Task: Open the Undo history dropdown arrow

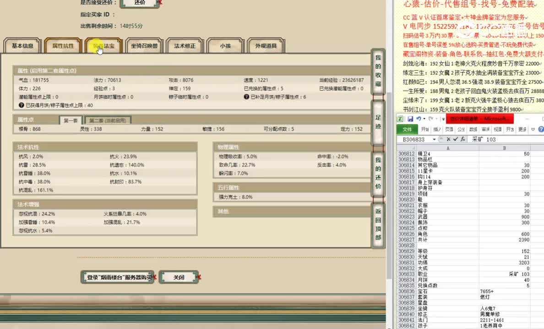Action: click(424, 119)
